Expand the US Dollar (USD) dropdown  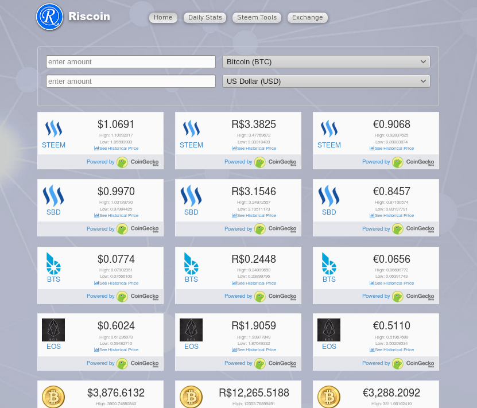point(326,81)
